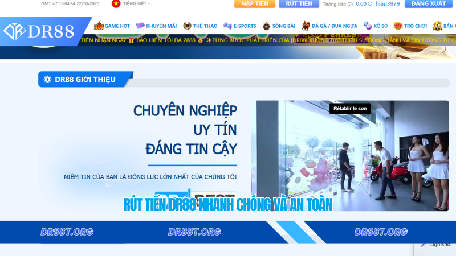This screenshot has height=256, width=456.
Task: Click the Đá Gà rooster icon
Action: click(306, 26)
